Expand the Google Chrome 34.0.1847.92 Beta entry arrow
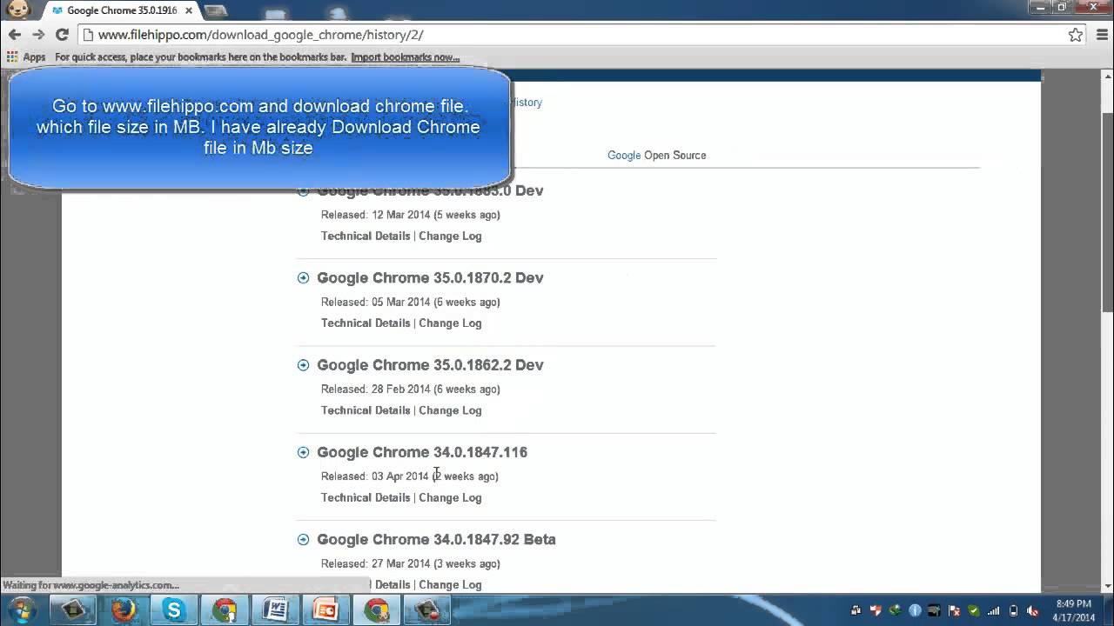Image resolution: width=1114 pixels, height=626 pixels. (x=303, y=539)
